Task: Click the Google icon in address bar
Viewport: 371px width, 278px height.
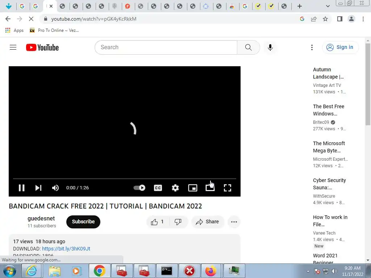Action: pos(302,19)
